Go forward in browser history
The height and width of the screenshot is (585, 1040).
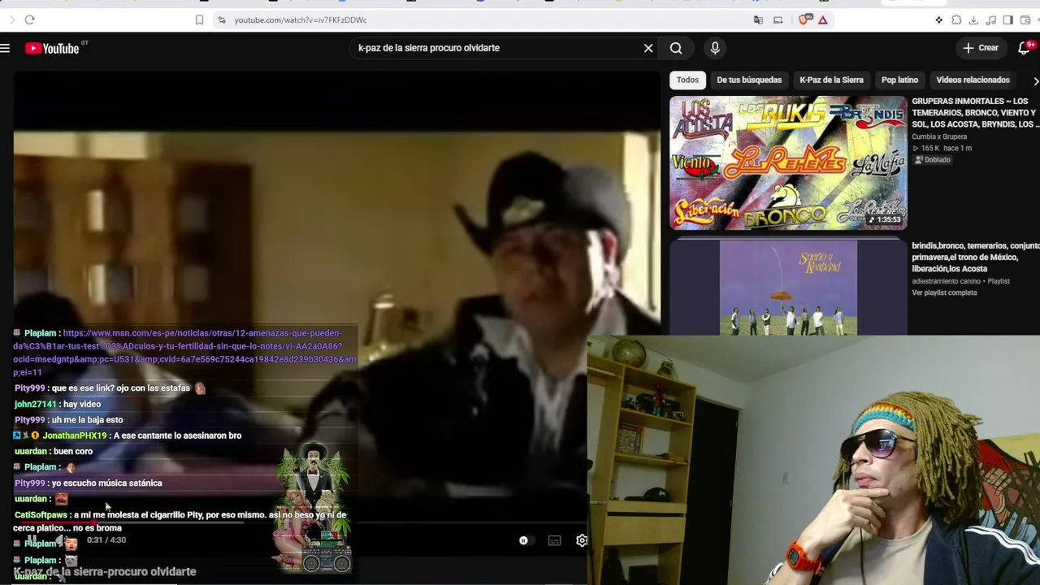coord(11,19)
